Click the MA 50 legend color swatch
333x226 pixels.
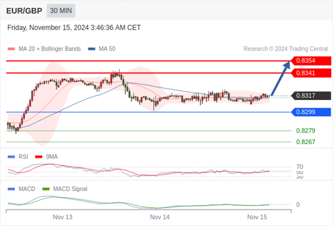coord(92,49)
